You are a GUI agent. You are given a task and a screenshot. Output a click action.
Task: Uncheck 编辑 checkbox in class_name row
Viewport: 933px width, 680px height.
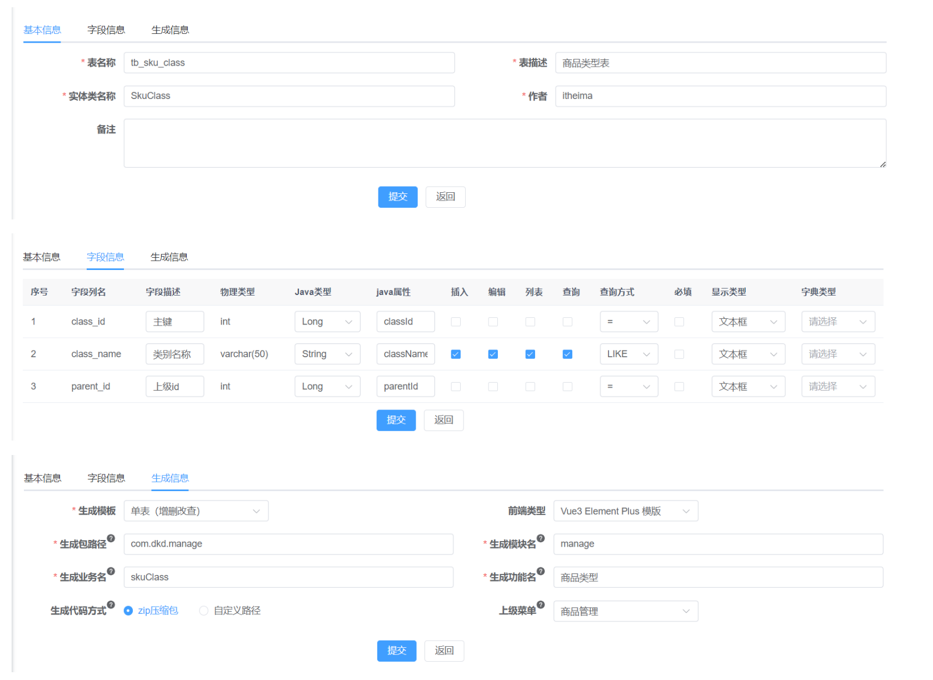pyautogui.click(x=493, y=354)
